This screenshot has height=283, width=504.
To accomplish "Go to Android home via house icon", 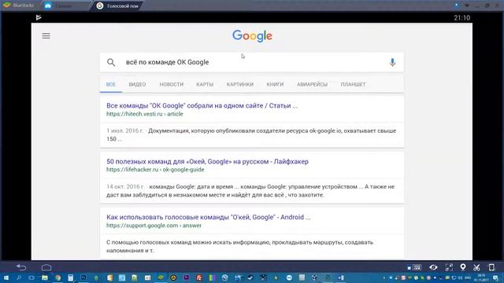I will [x=46, y=267].
